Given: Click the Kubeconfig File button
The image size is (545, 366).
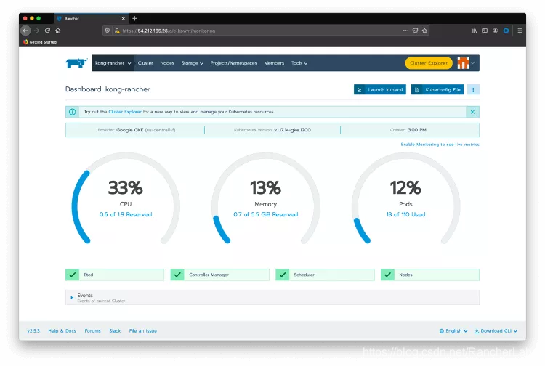Looking at the screenshot, I should tap(437, 89).
